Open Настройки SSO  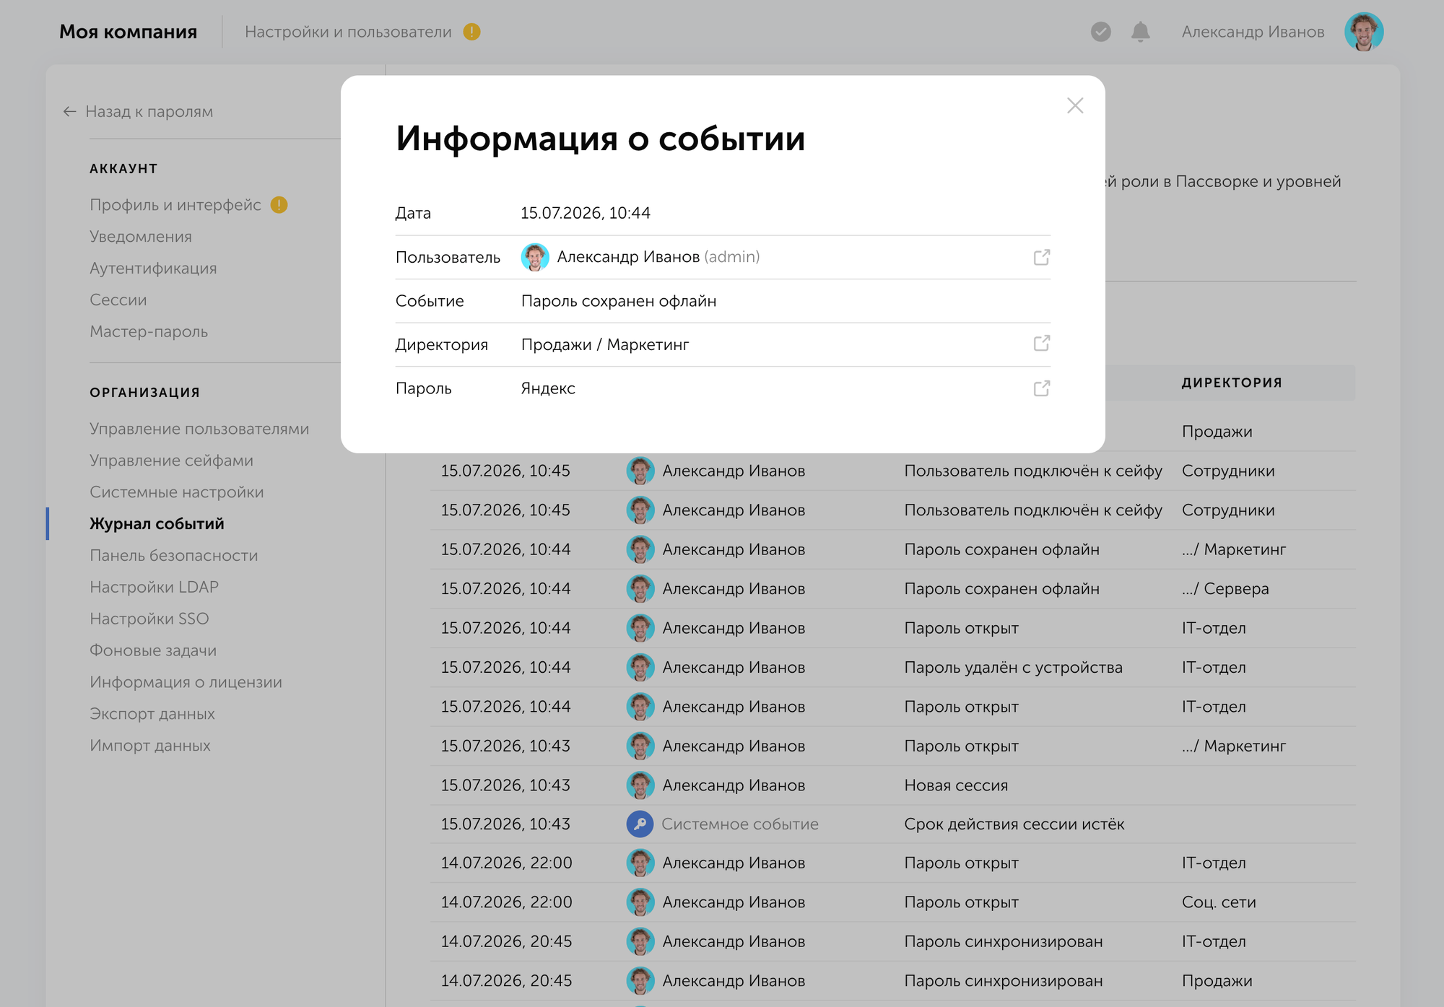point(149,619)
